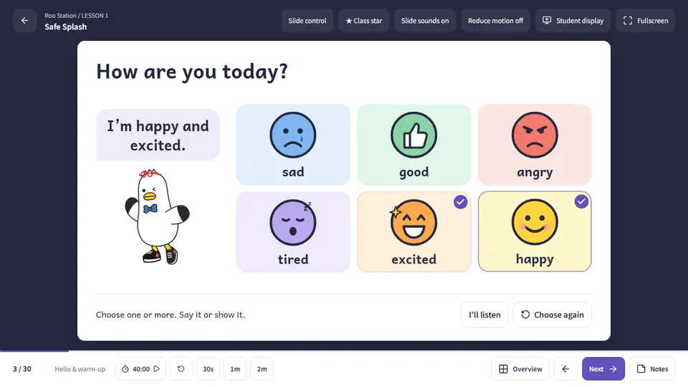Select the angry feeling card
Viewport: 688px width, 387px height.
point(535,145)
